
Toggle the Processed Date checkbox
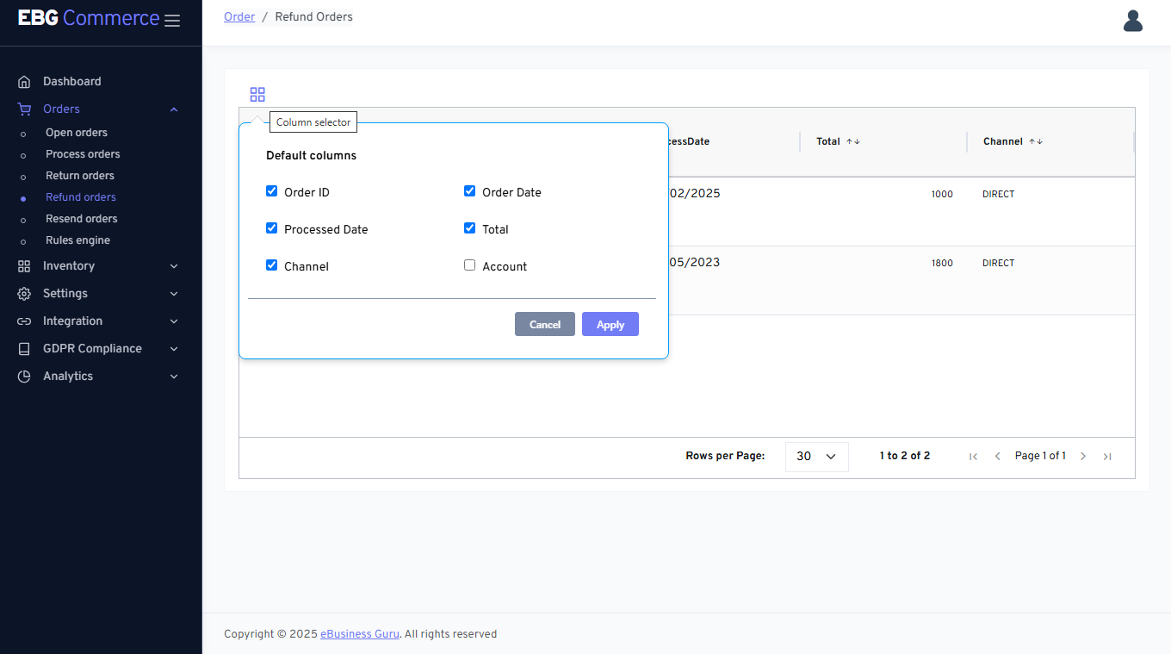(272, 228)
